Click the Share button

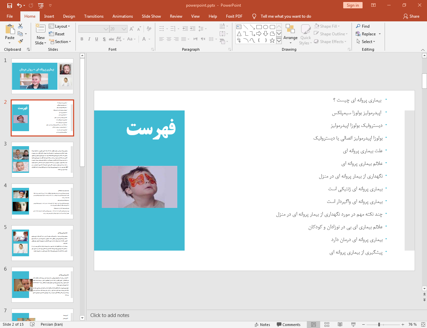[x=411, y=16]
